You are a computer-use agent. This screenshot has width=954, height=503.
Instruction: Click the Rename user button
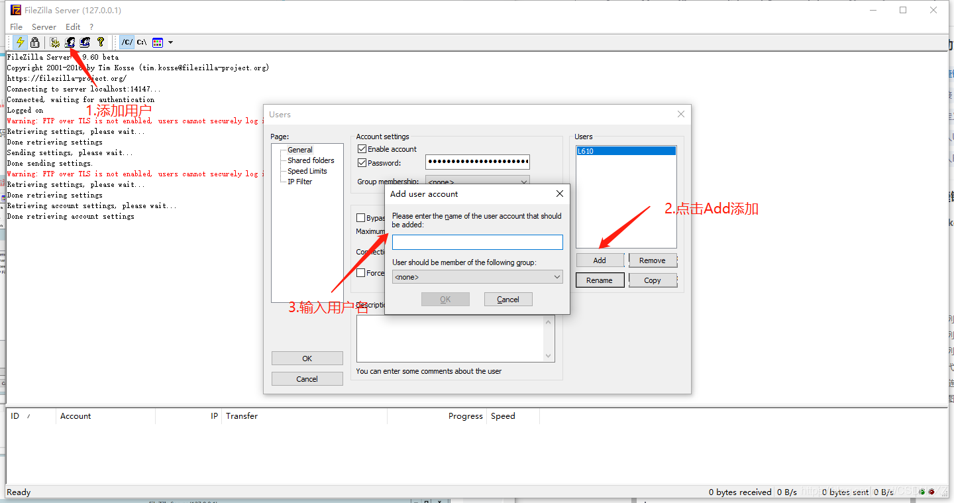(x=600, y=280)
